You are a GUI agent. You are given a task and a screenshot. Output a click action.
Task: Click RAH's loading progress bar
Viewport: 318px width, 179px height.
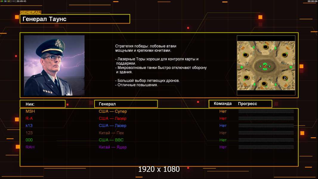[266, 147]
